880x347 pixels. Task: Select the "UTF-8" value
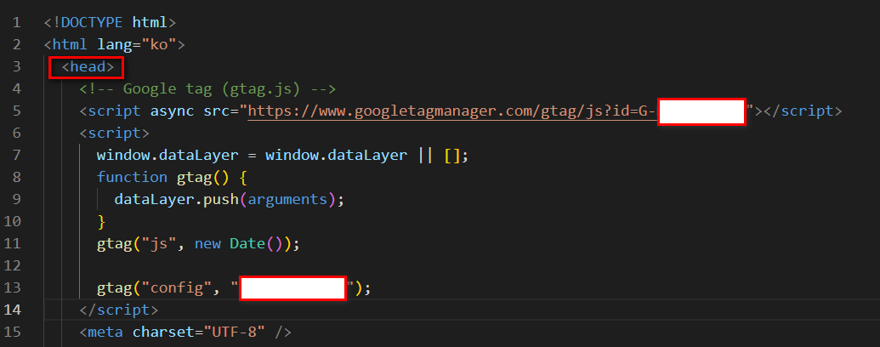pos(234,332)
